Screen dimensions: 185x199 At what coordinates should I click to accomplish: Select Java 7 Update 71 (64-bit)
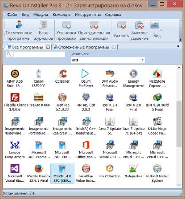coord(133,126)
